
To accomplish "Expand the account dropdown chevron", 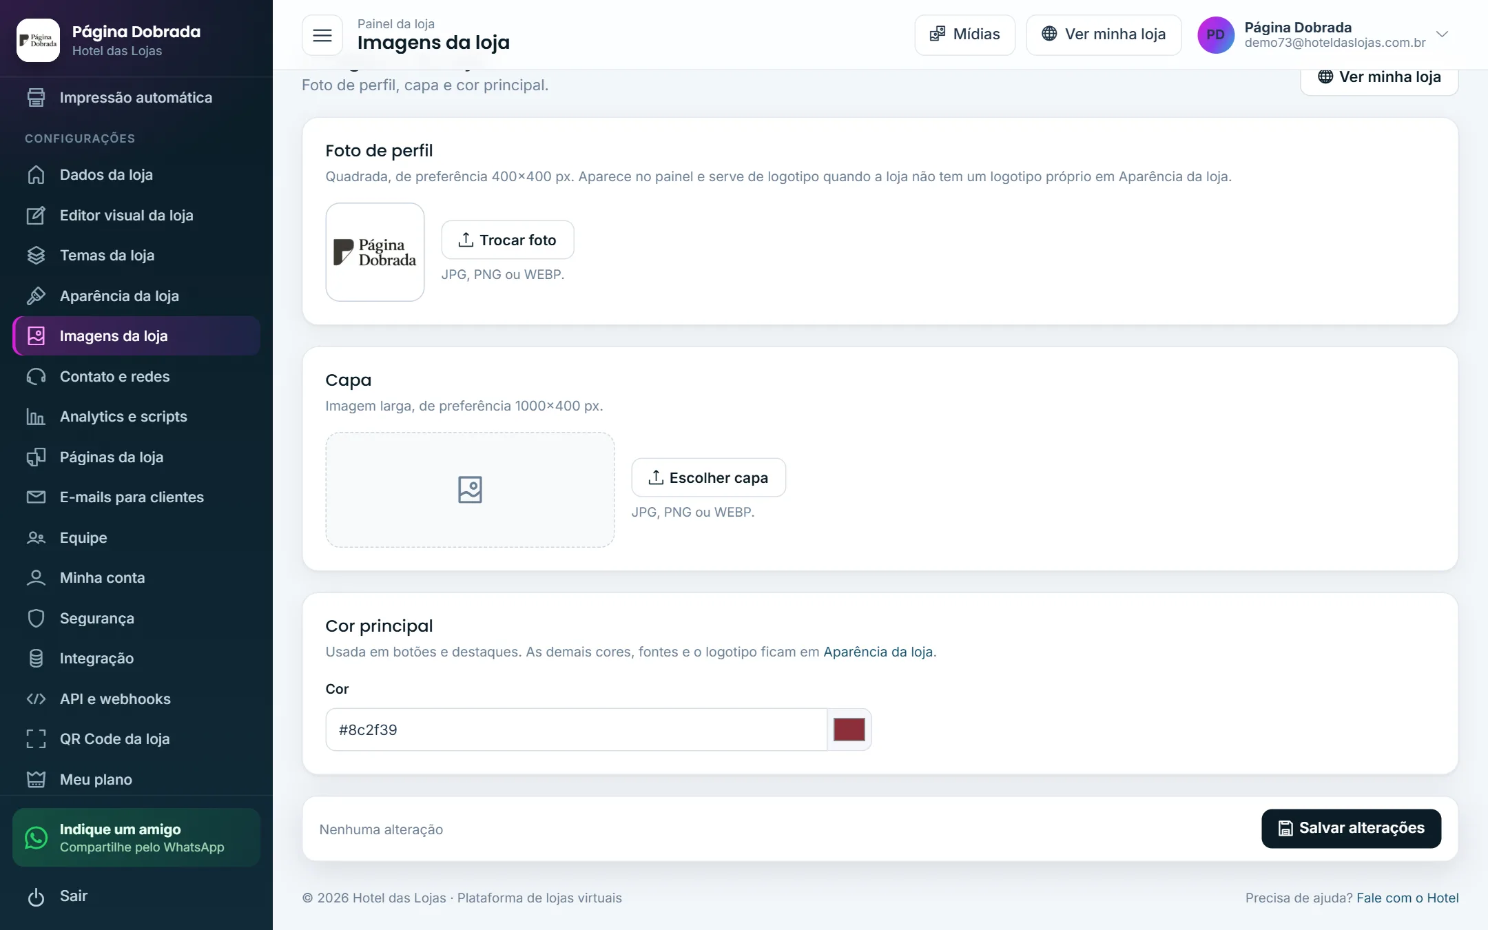I will click(1442, 34).
